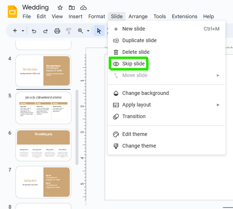
Task: Choose Change background option
Action: [167, 93]
